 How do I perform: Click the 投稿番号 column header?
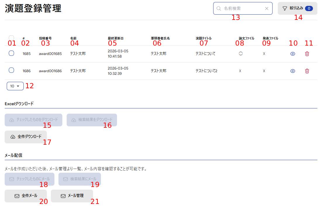[45, 38]
